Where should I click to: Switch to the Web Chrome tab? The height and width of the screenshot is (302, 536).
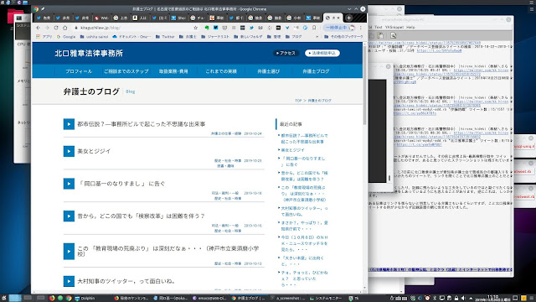tap(101, 18)
